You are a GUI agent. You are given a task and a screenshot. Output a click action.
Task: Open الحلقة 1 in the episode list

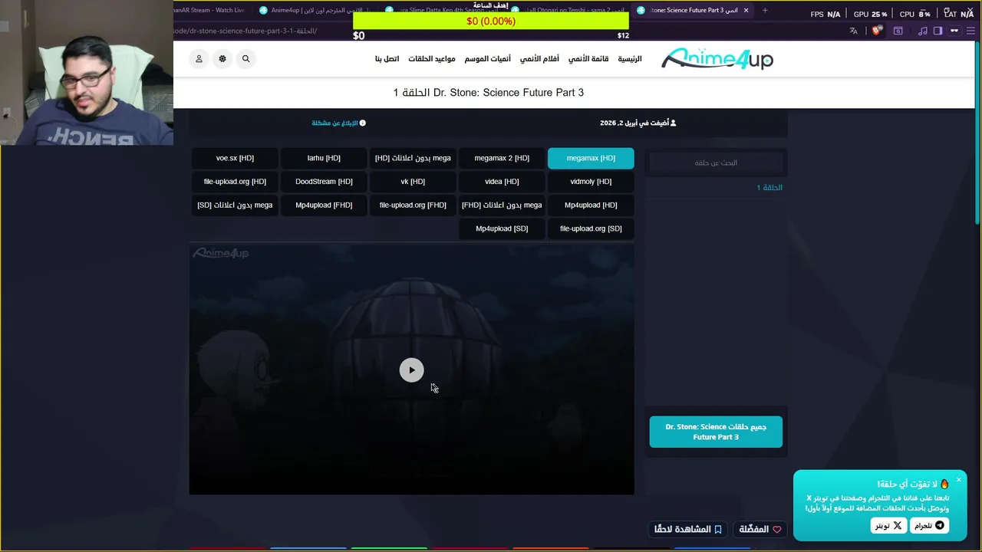click(x=769, y=188)
